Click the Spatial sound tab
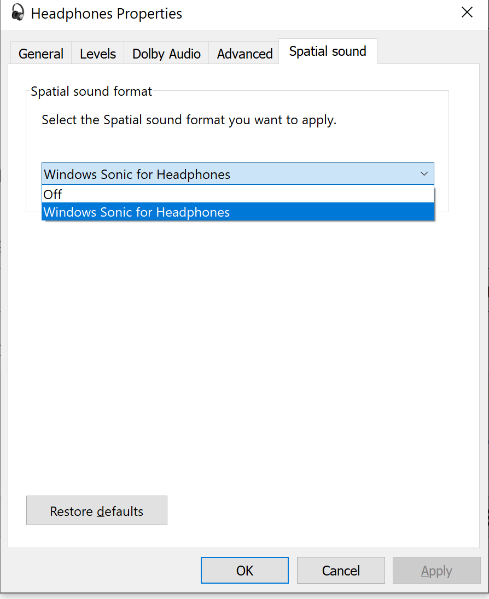This screenshot has height=599, width=489. coord(328,51)
